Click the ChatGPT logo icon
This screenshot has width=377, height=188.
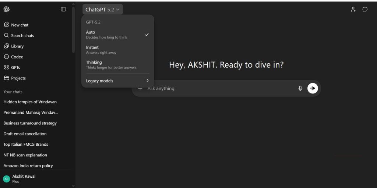(x=7, y=9)
